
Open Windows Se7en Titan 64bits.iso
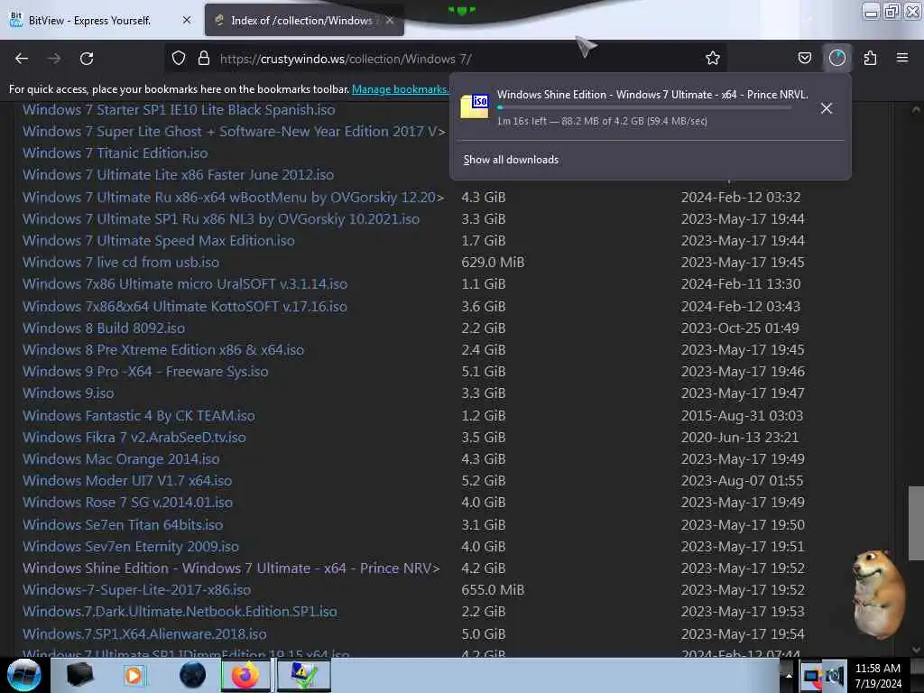point(123,525)
